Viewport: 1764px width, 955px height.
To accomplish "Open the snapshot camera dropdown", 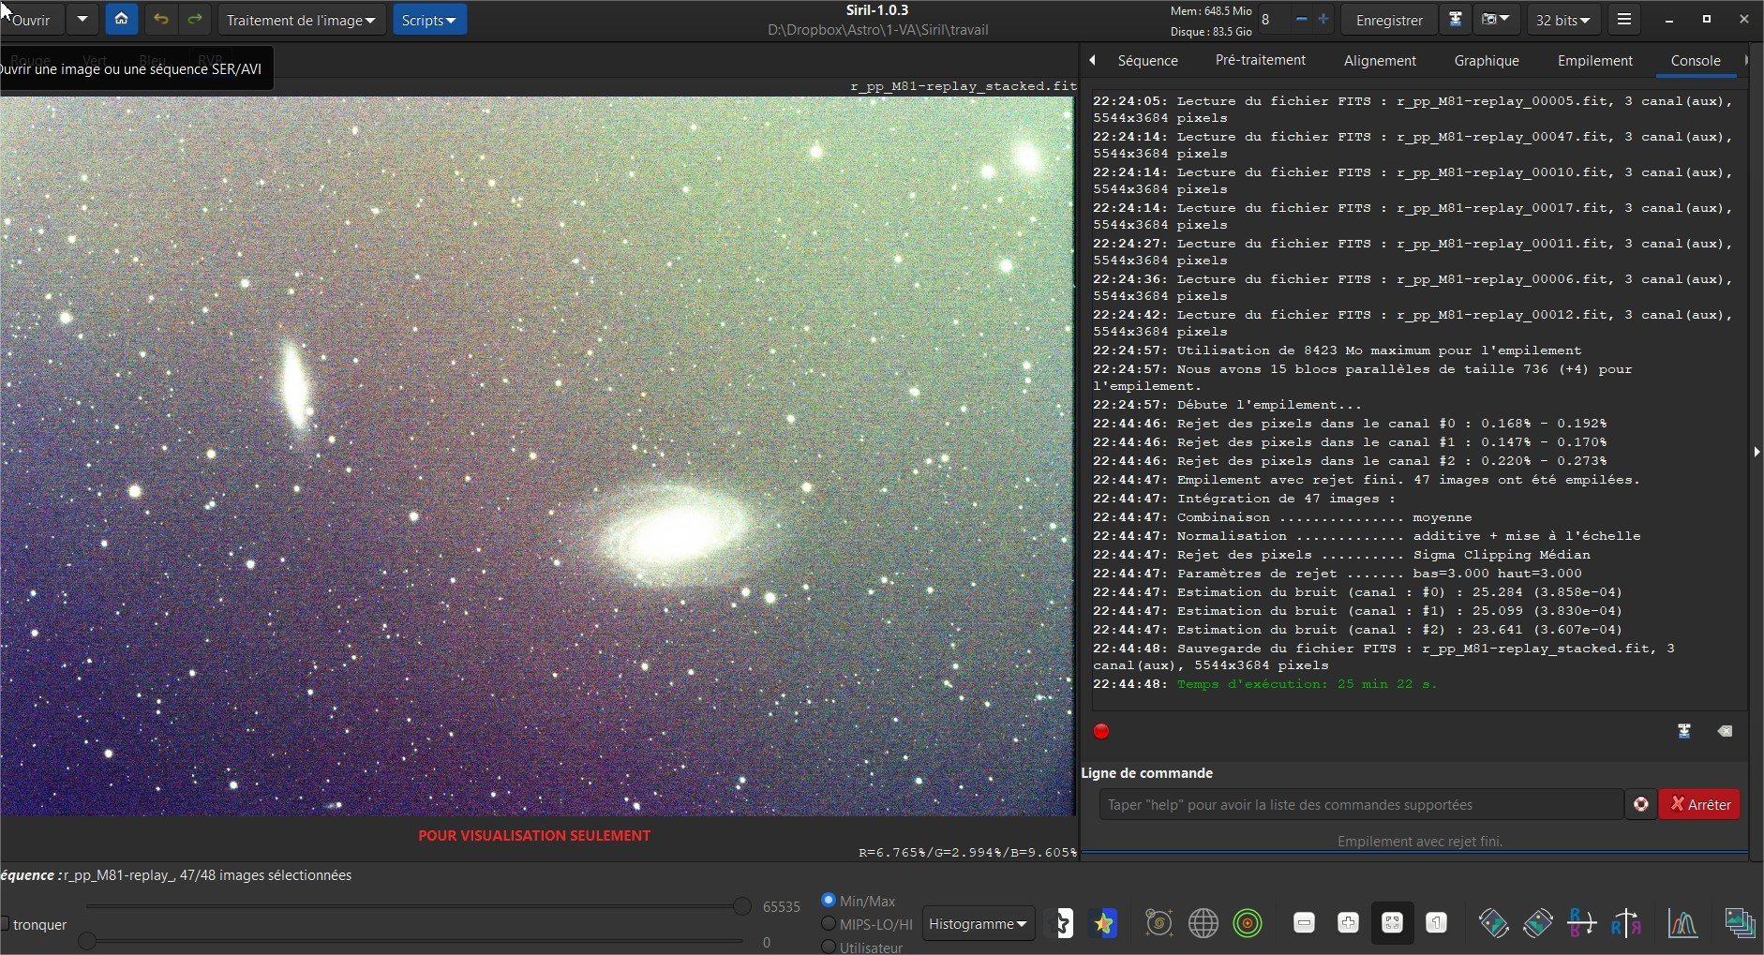I will tap(1496, 19).
